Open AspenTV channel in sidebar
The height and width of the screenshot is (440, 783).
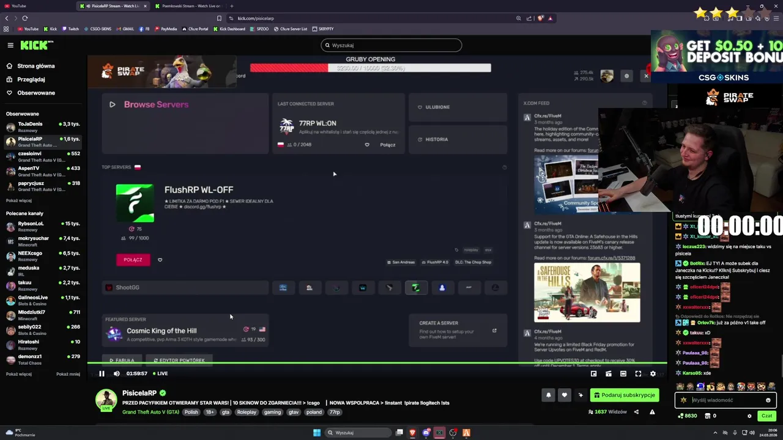(43, 171)
